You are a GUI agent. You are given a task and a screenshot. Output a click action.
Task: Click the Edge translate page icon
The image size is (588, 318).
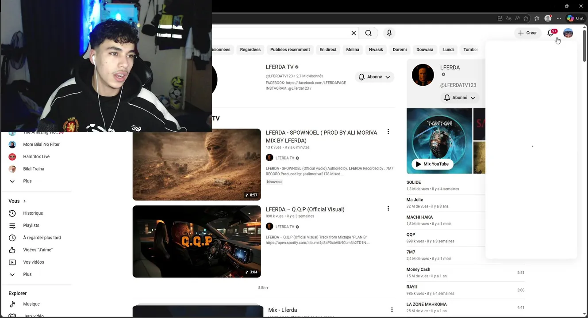coord(509,19)
